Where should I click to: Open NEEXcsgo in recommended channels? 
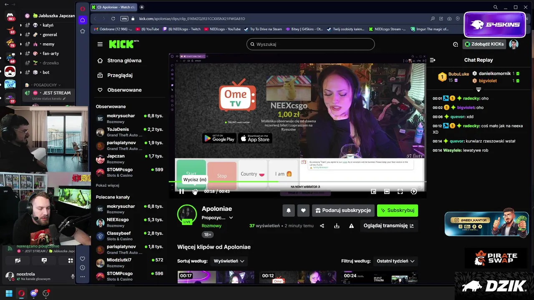[x=129, y=222]
